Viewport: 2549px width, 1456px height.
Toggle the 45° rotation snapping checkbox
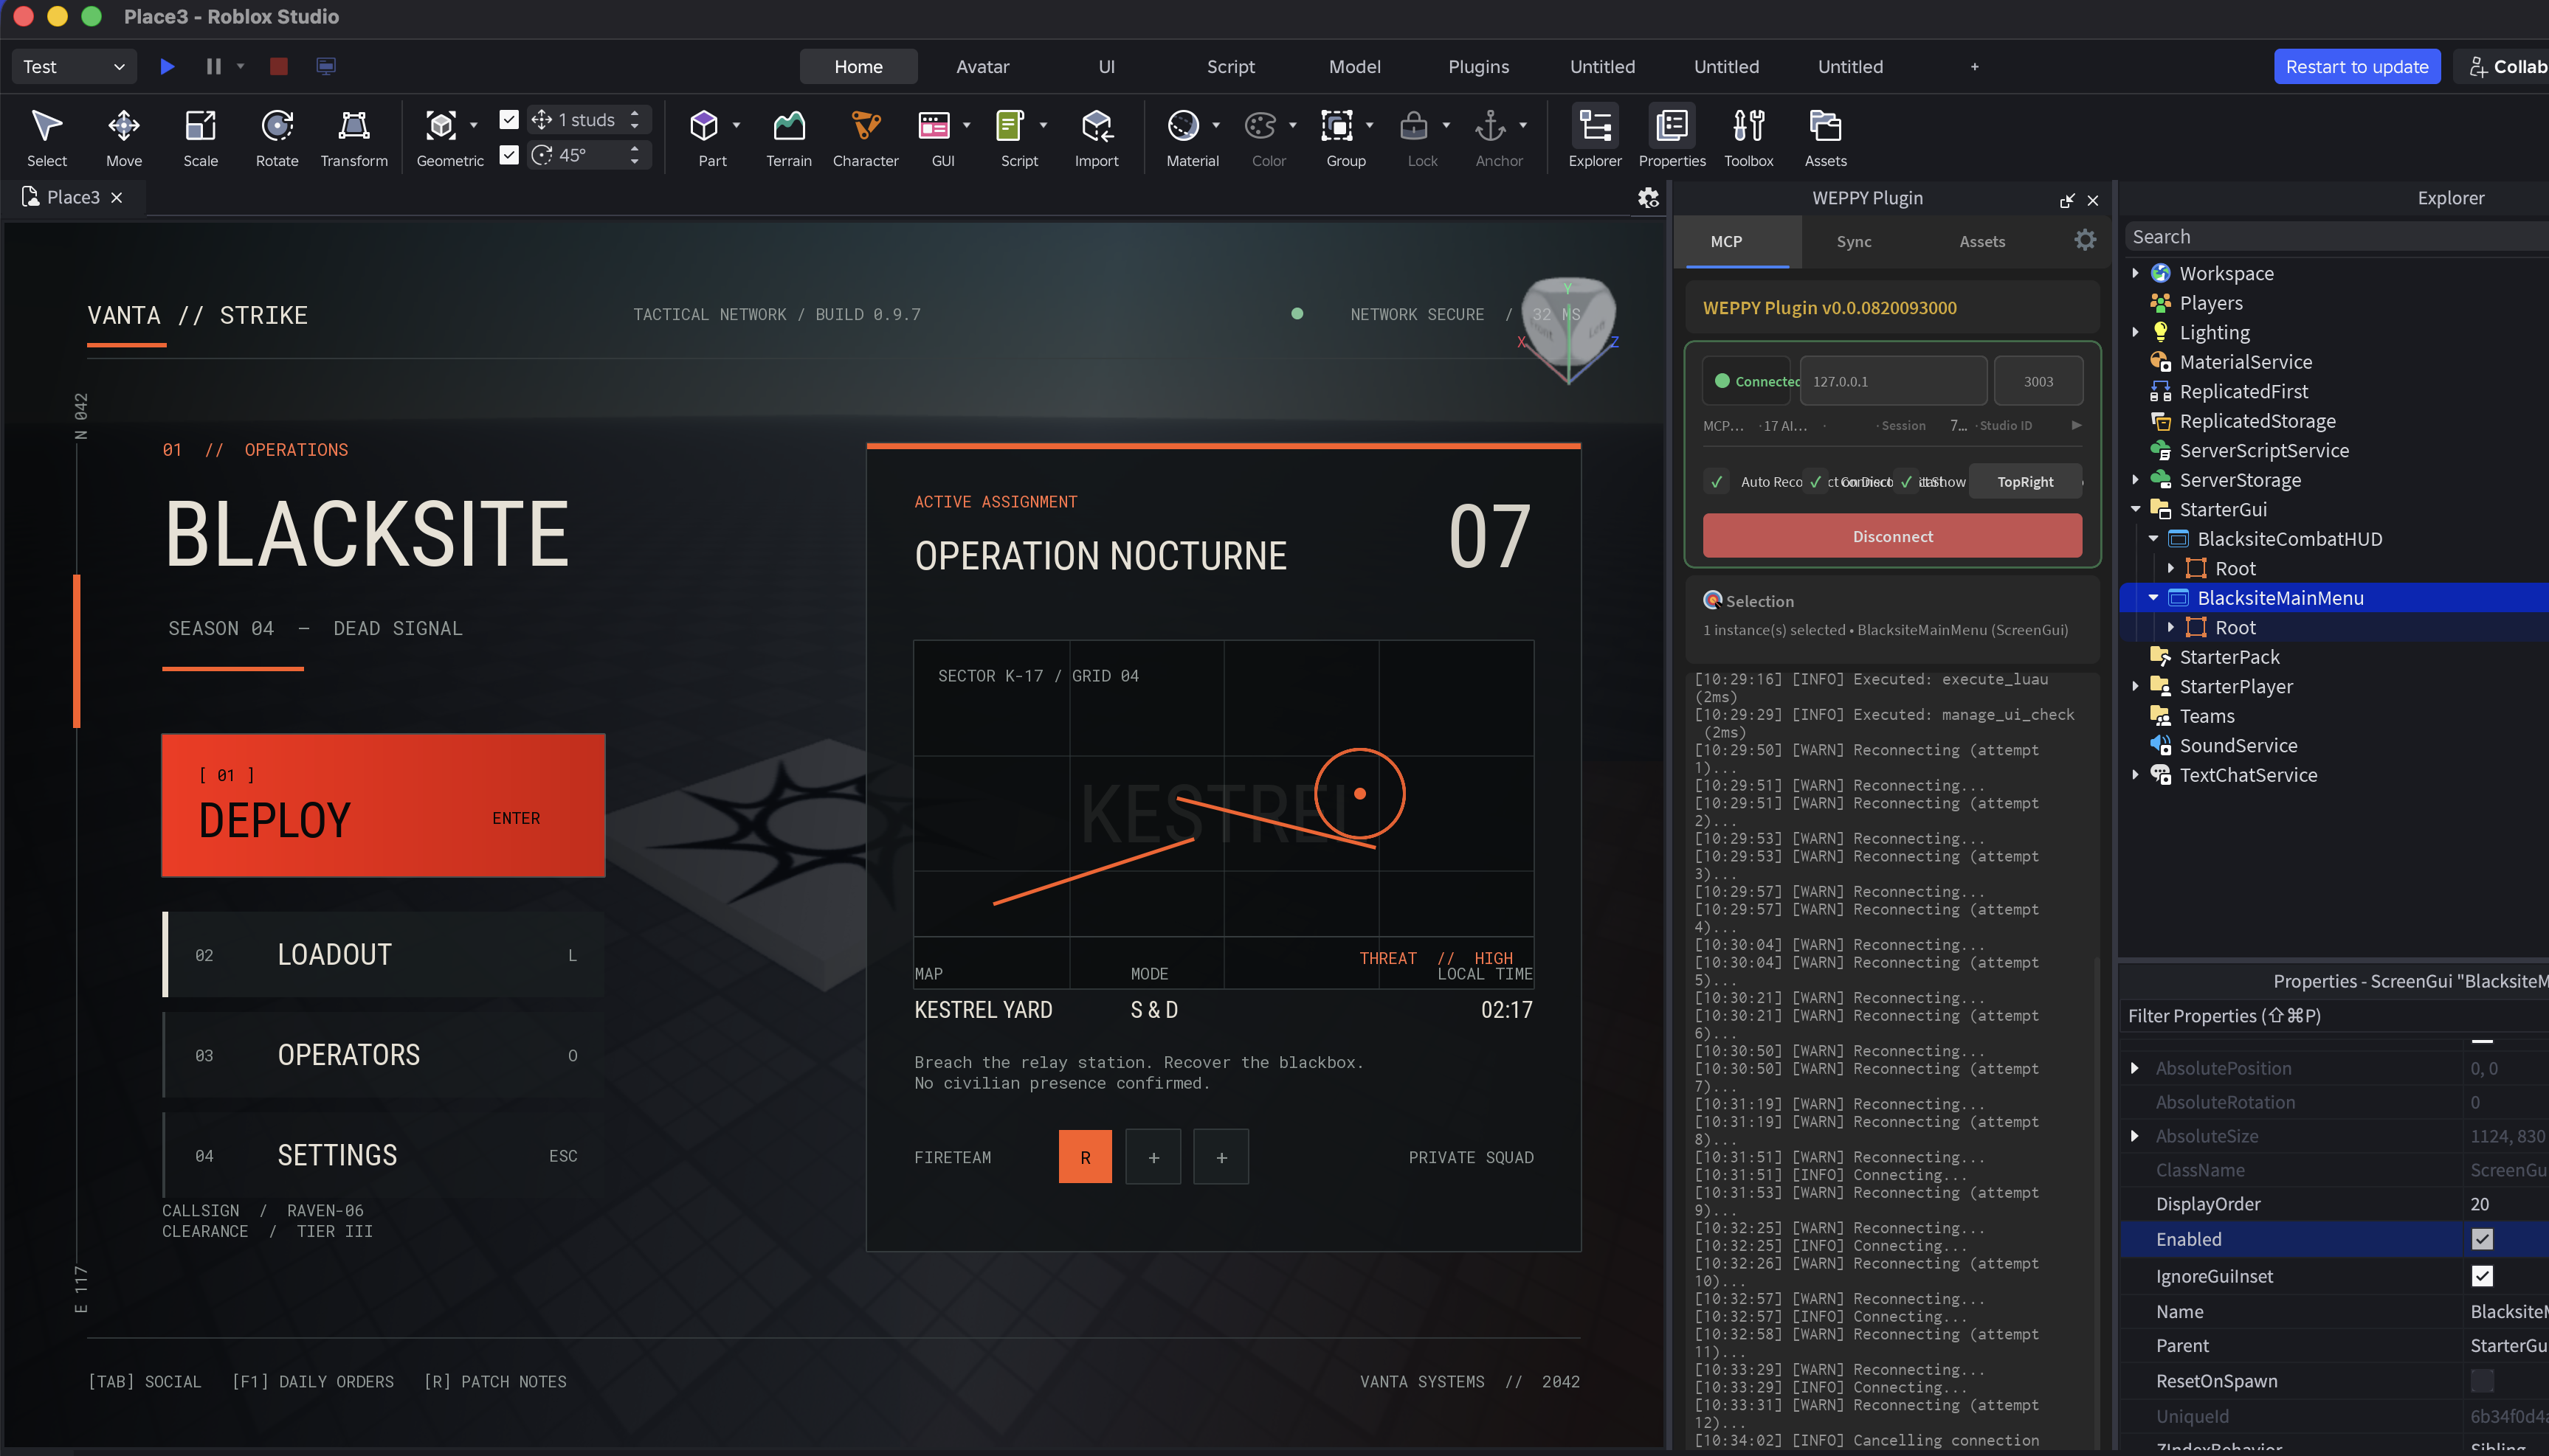click(x=509, y=155)
